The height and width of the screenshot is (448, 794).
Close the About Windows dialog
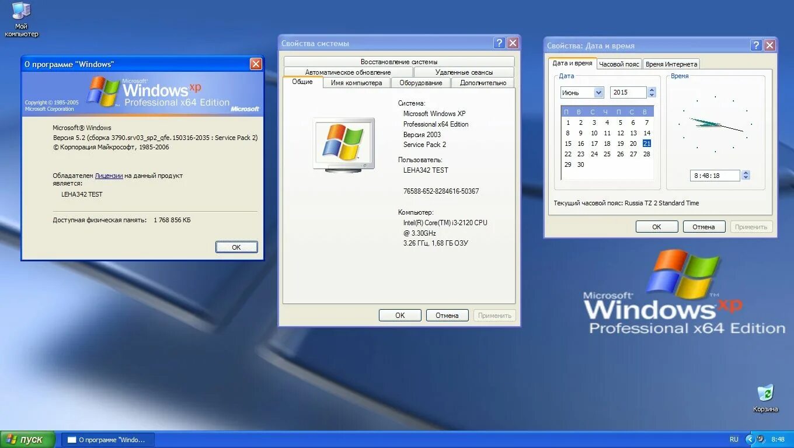256,64
